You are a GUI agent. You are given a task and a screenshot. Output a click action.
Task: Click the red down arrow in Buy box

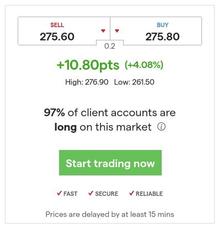[x=117, y=31]
